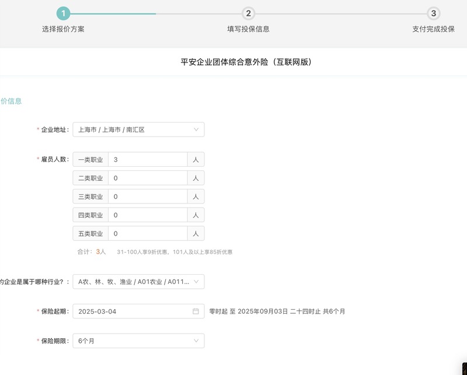This screenshot has width=467, height=375.
Task: Click the 二类职业 employee count input
Action: [x=148, y=178]
